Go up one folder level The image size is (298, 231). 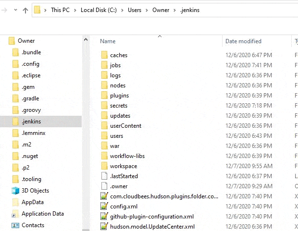tap(25, 10)
